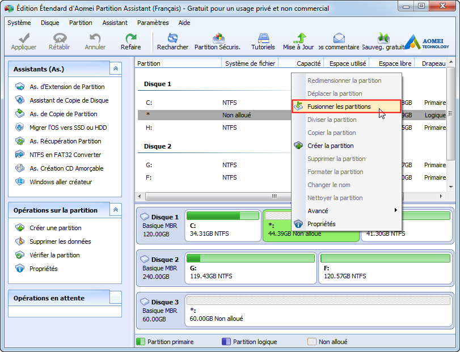
Task: Click the Non alloué legend swatch
Action: (311, 342)
